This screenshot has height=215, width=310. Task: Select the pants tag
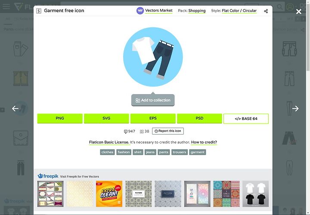tap(164, 152)
